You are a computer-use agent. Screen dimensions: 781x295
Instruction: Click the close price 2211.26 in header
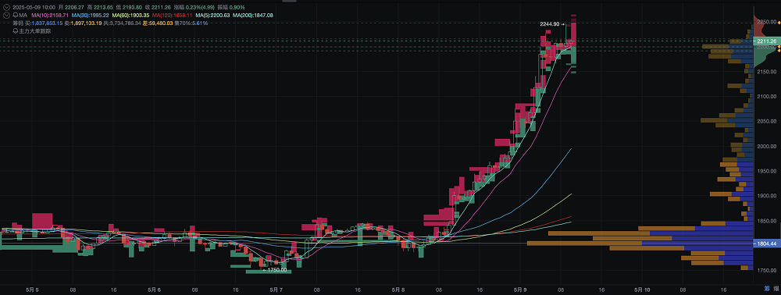161,8
